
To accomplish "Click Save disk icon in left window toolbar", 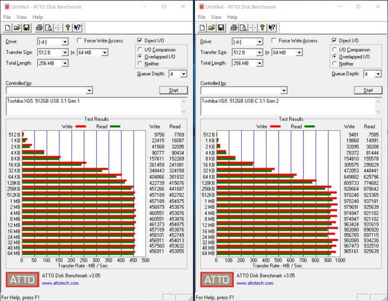I will pyautogui.click(x=26, y=28).
